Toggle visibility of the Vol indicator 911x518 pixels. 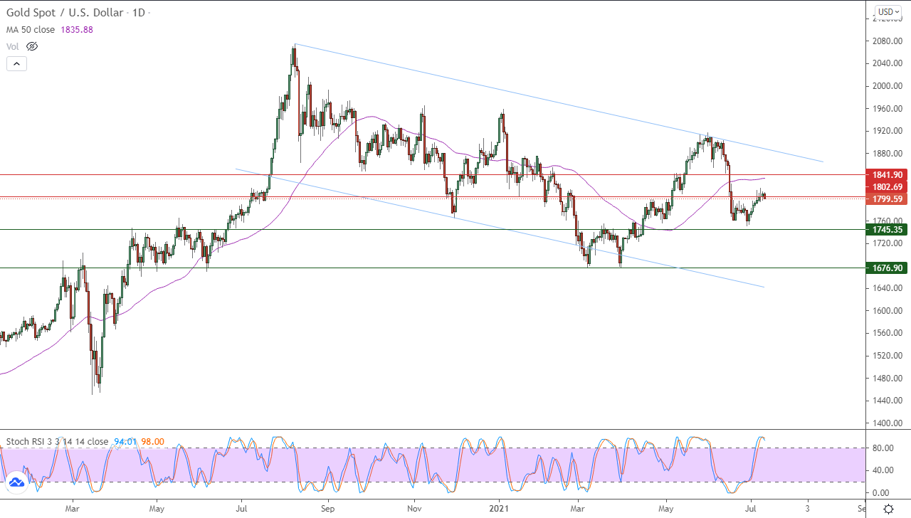[x=31, y=46]
